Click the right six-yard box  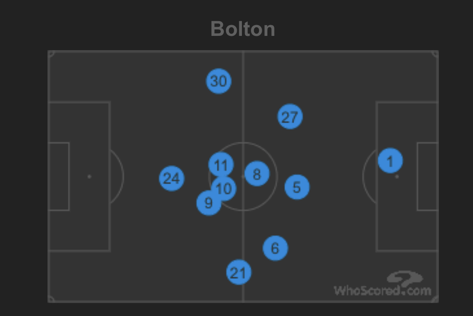(x=428, y=176)
